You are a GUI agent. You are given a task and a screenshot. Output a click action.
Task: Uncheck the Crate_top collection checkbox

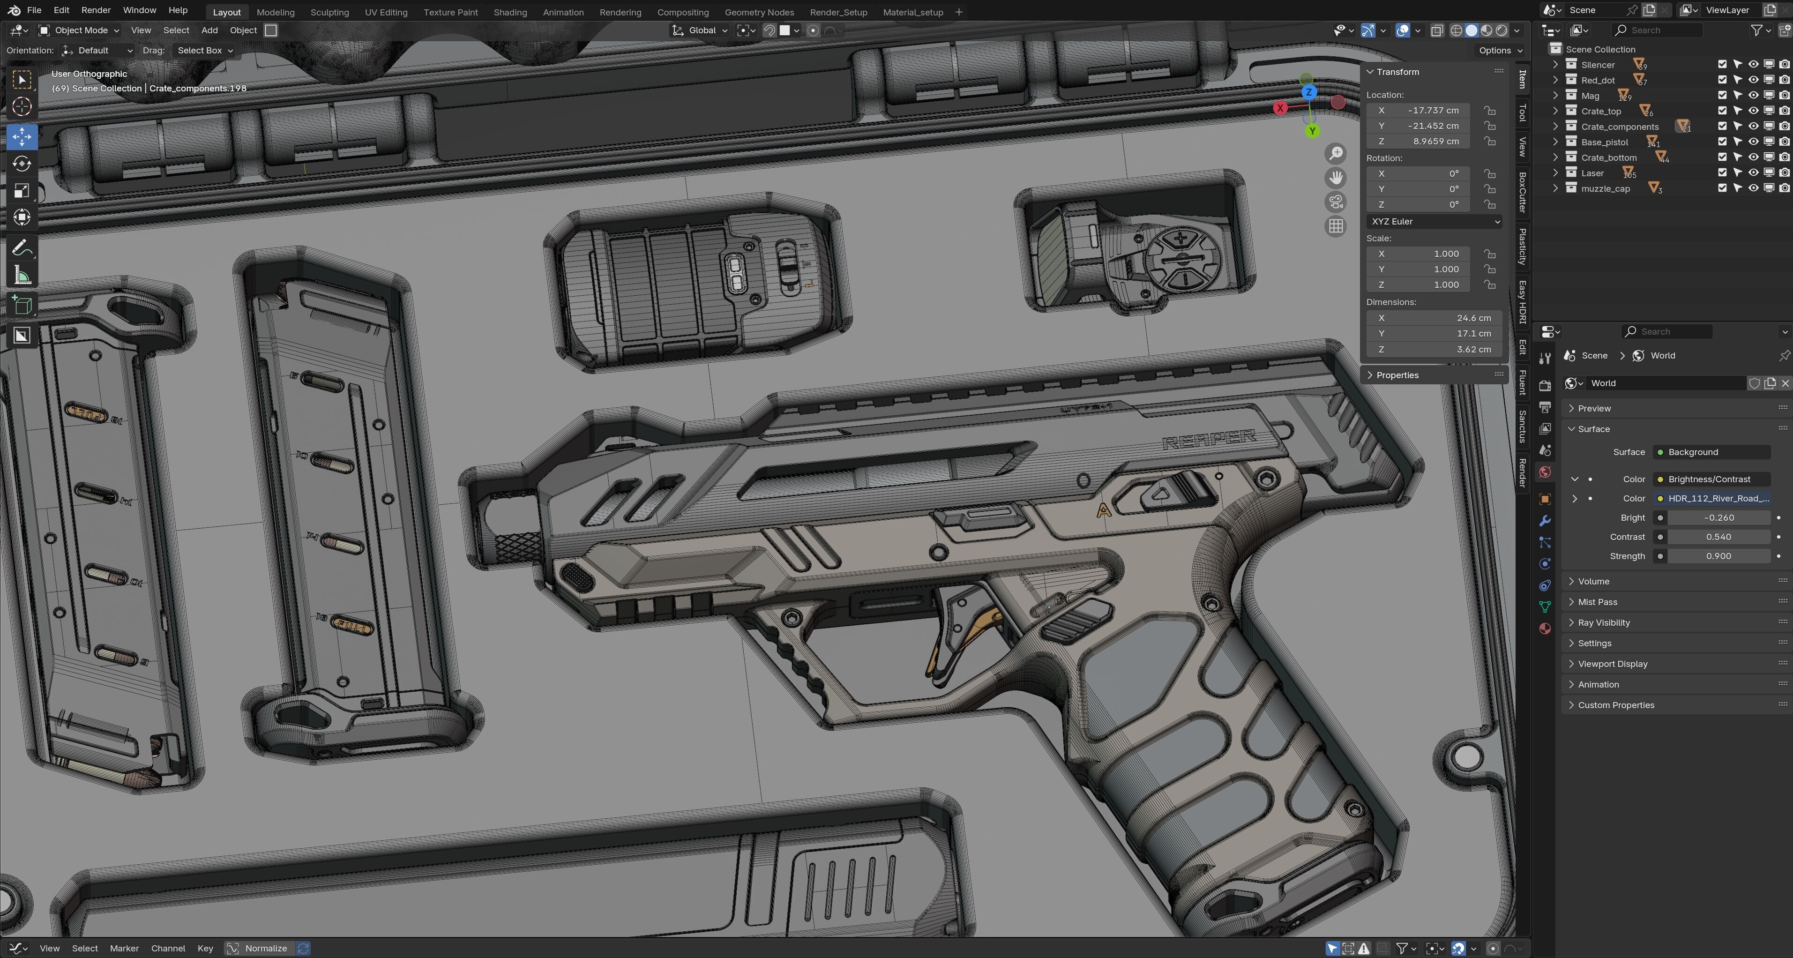tap(1723, 111)
